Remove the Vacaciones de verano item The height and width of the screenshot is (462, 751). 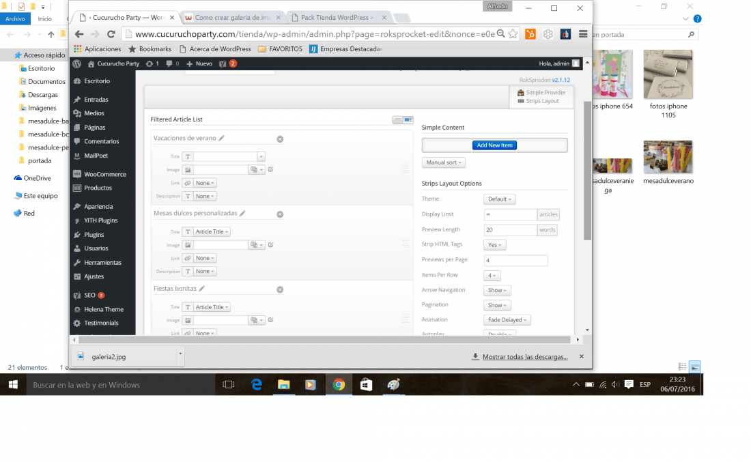tap(280, 139)
